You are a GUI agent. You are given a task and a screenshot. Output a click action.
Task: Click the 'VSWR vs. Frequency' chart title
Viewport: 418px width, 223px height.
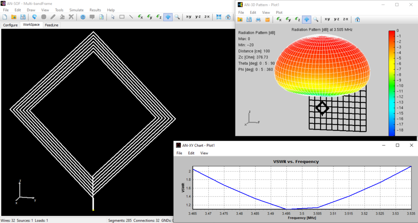coord(296,161)
